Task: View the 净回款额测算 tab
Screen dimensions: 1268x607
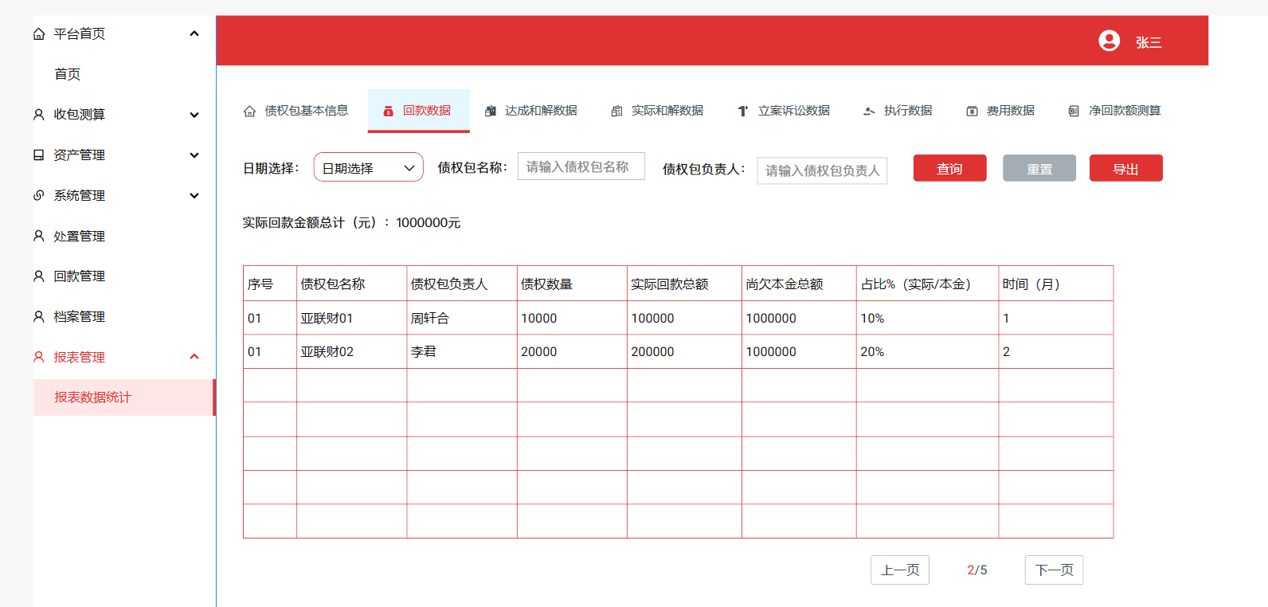Action: click(1115, 111)
